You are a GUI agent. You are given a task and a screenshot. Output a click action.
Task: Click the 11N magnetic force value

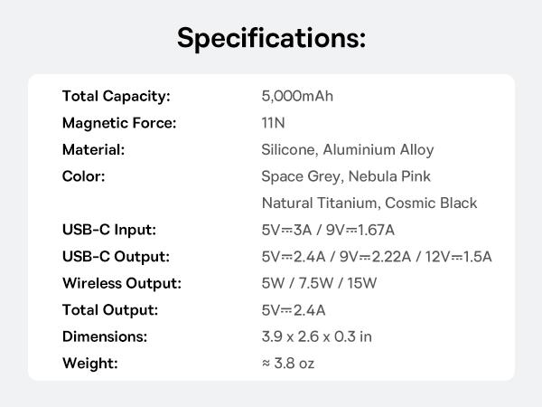pos(274,123)
